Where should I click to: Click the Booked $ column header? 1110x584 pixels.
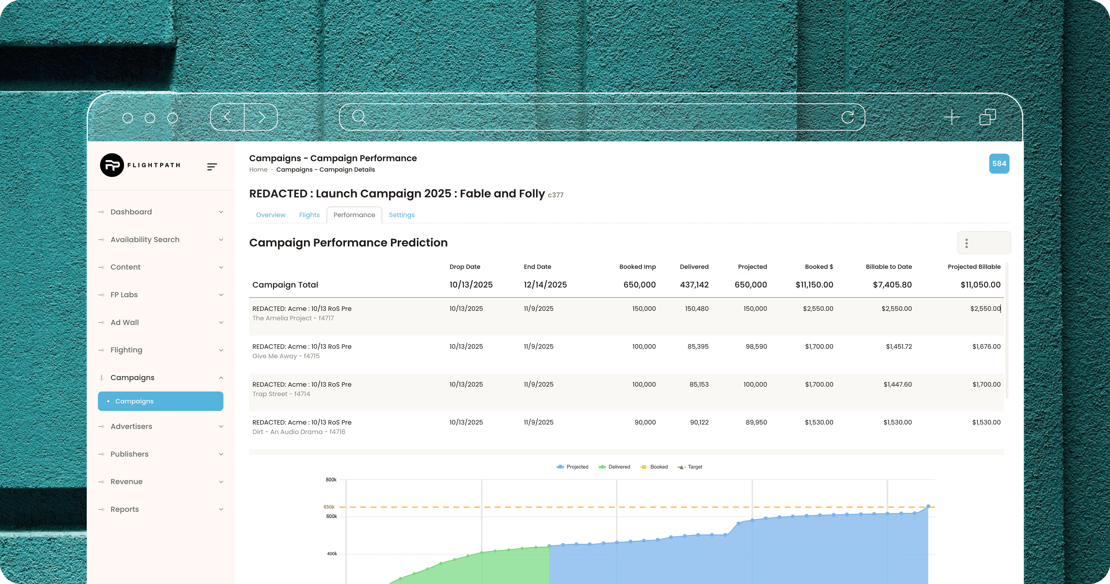(x=819, y=267)
